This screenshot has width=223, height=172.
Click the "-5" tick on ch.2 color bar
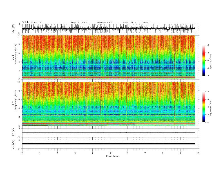coord(208,107)
